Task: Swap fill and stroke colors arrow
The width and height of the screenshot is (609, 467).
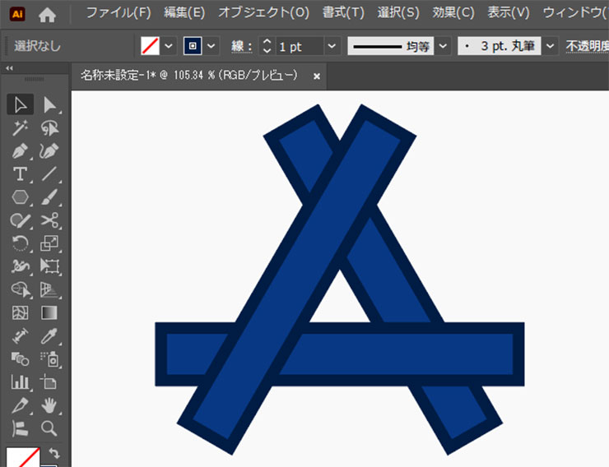Action: (x=54, y=453)
